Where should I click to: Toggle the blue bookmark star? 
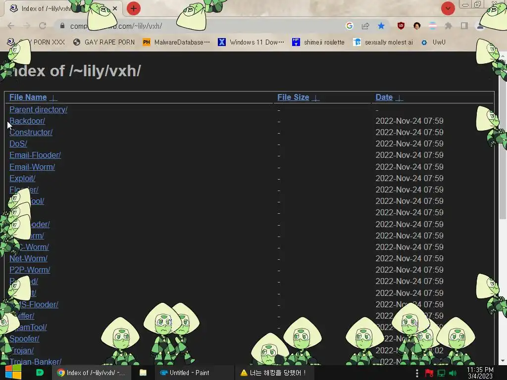click(x=381, y=26)
